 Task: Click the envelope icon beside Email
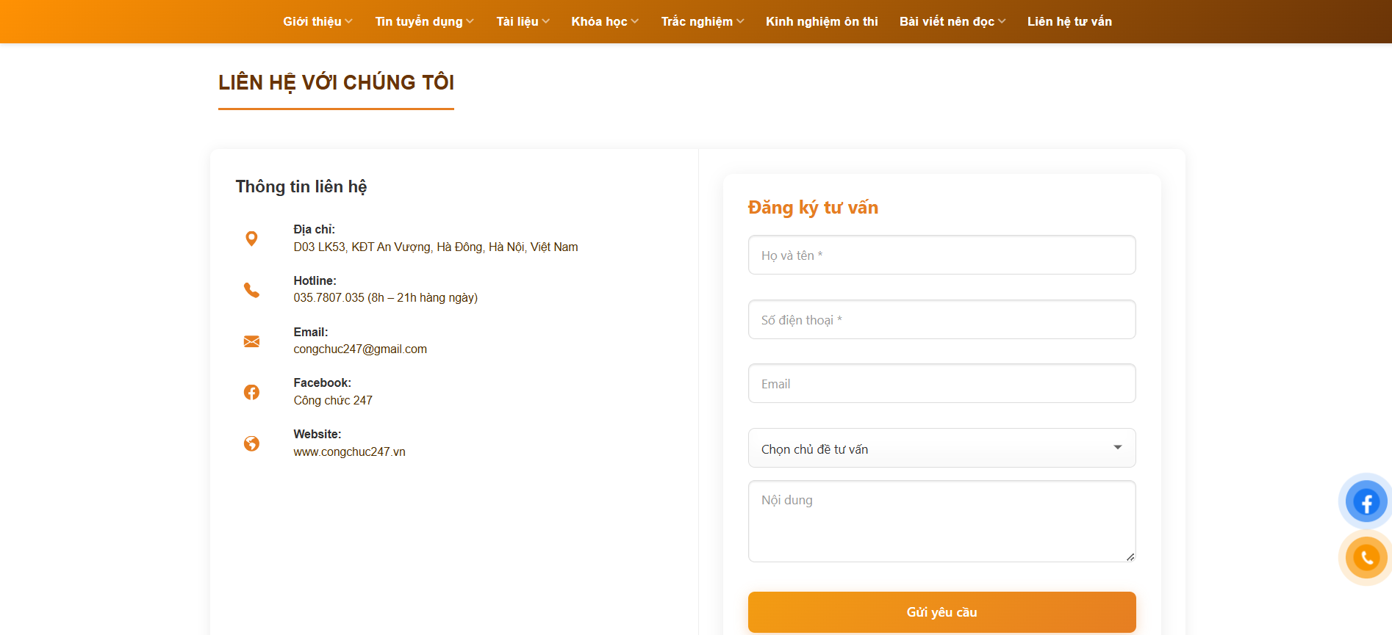coord(251,341)
